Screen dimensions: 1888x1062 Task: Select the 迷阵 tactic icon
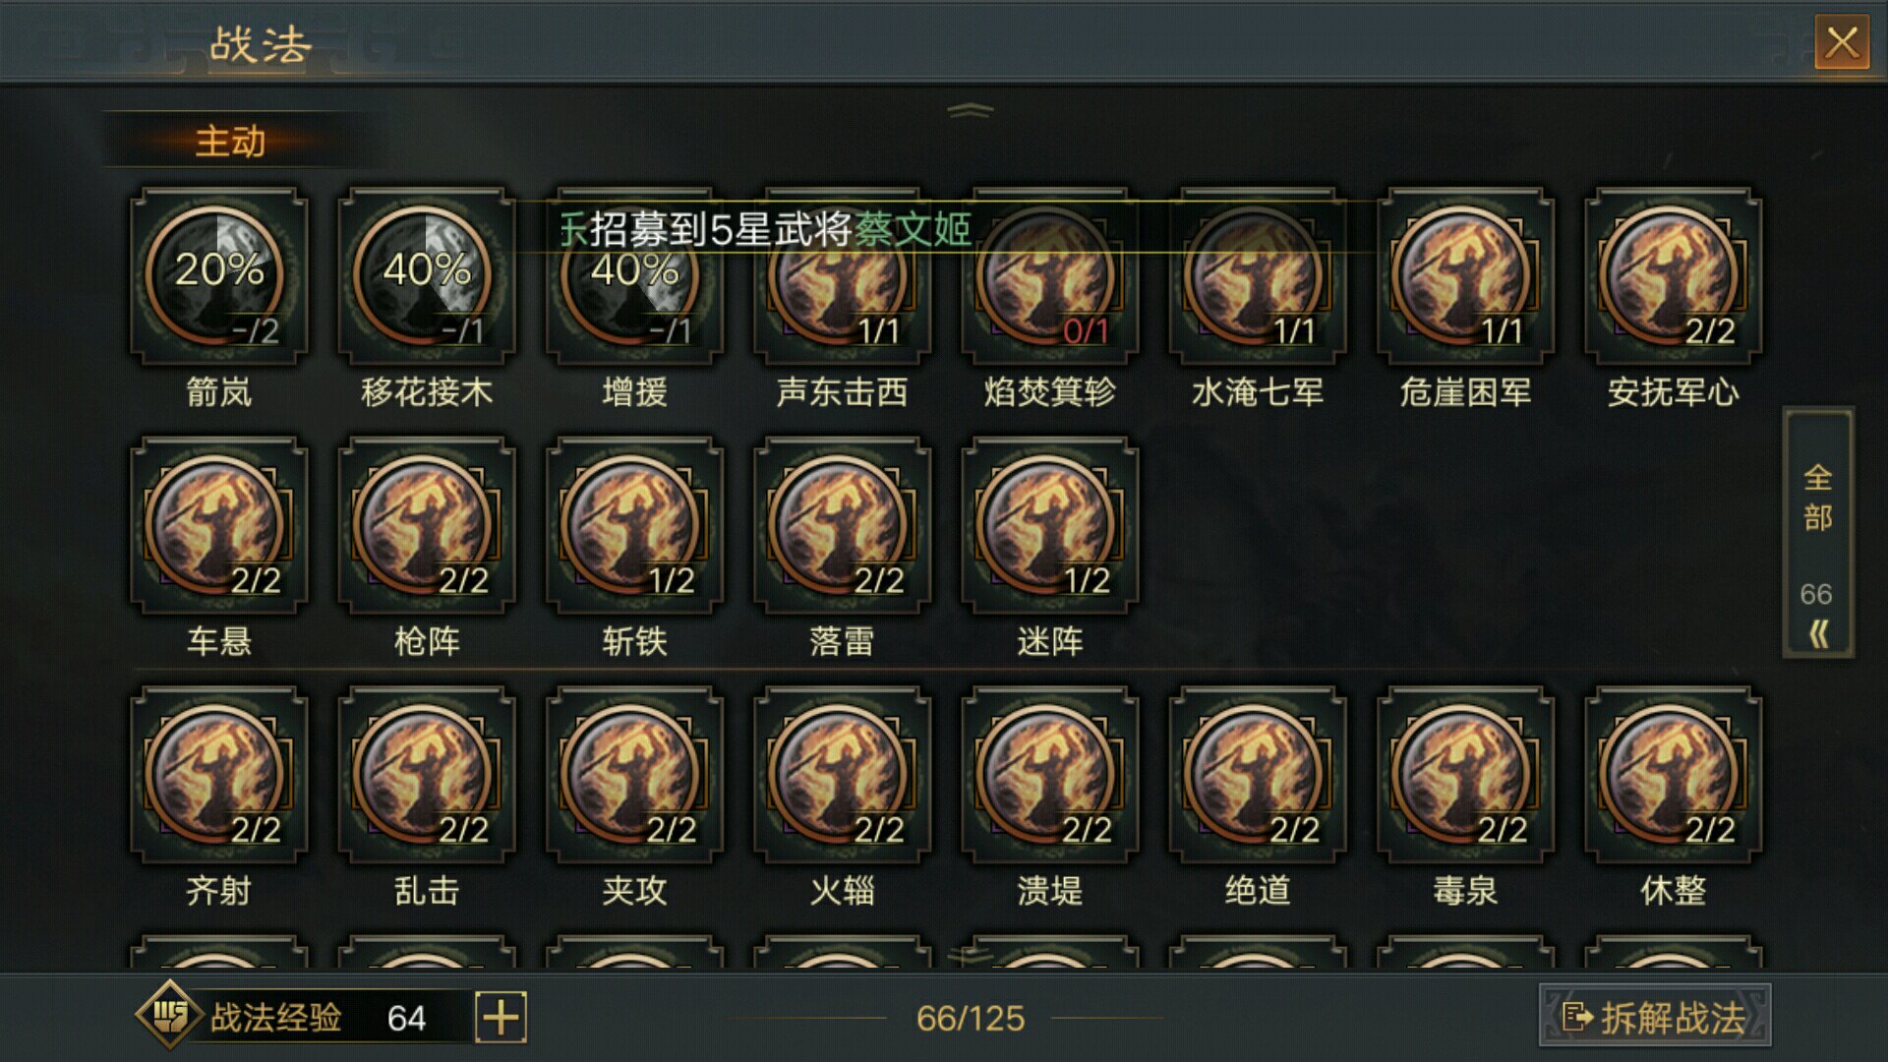1049,525
